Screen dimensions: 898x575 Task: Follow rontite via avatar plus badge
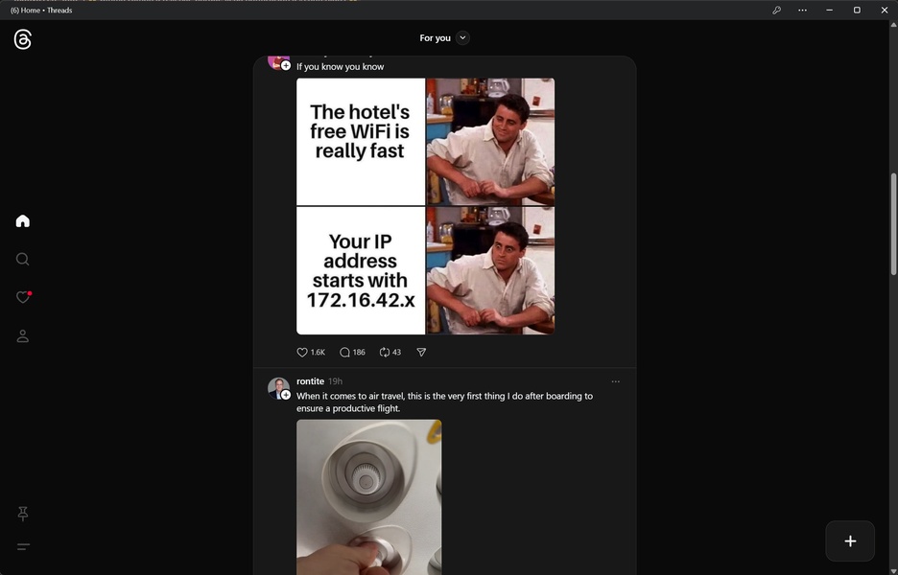coord(286,395)
